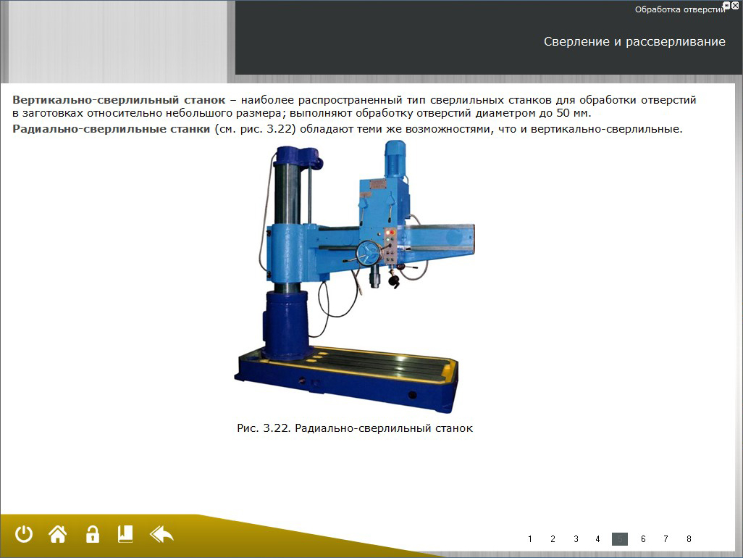Jump to page 4
The image size is (743, 558).
[597, 539]
